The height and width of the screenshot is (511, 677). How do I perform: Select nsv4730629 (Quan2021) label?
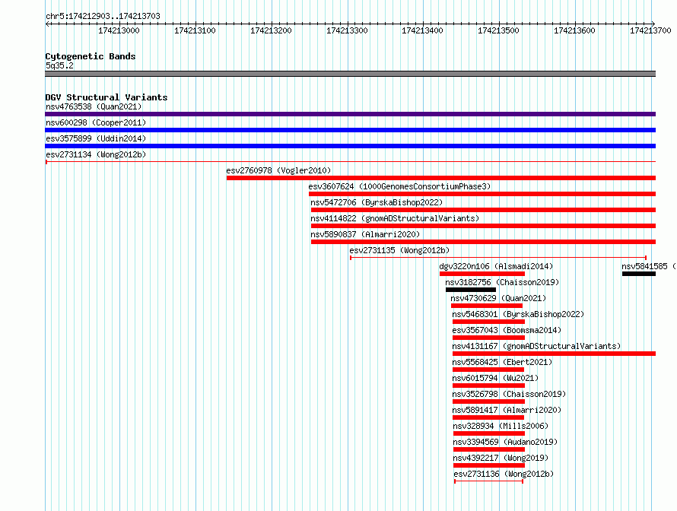[498, 298]
